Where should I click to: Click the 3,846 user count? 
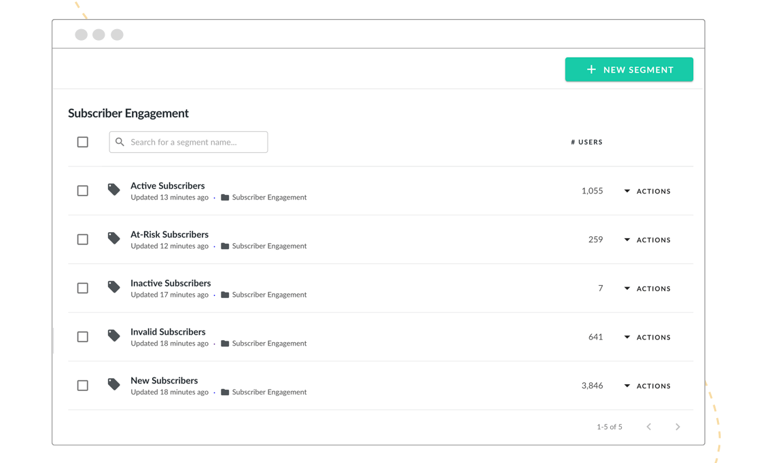tap(592, 386)
